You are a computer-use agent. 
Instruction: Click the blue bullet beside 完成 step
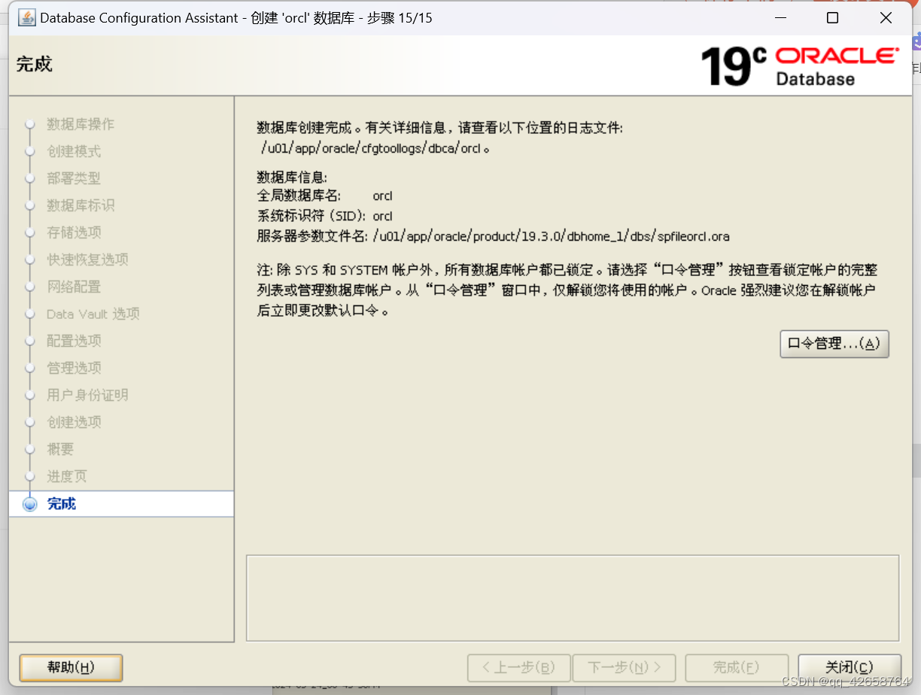pos(30,505)
